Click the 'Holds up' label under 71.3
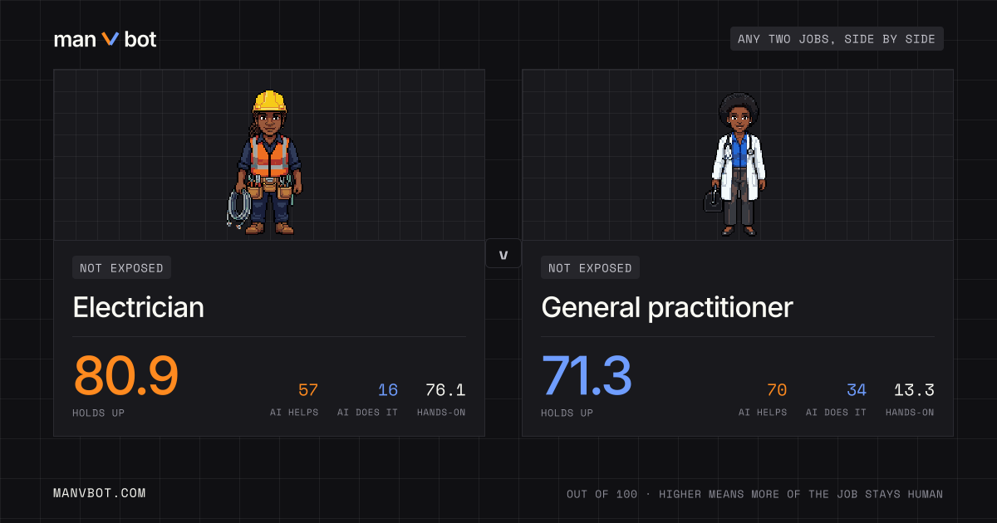Screen dimensions: 997x523 567,413
